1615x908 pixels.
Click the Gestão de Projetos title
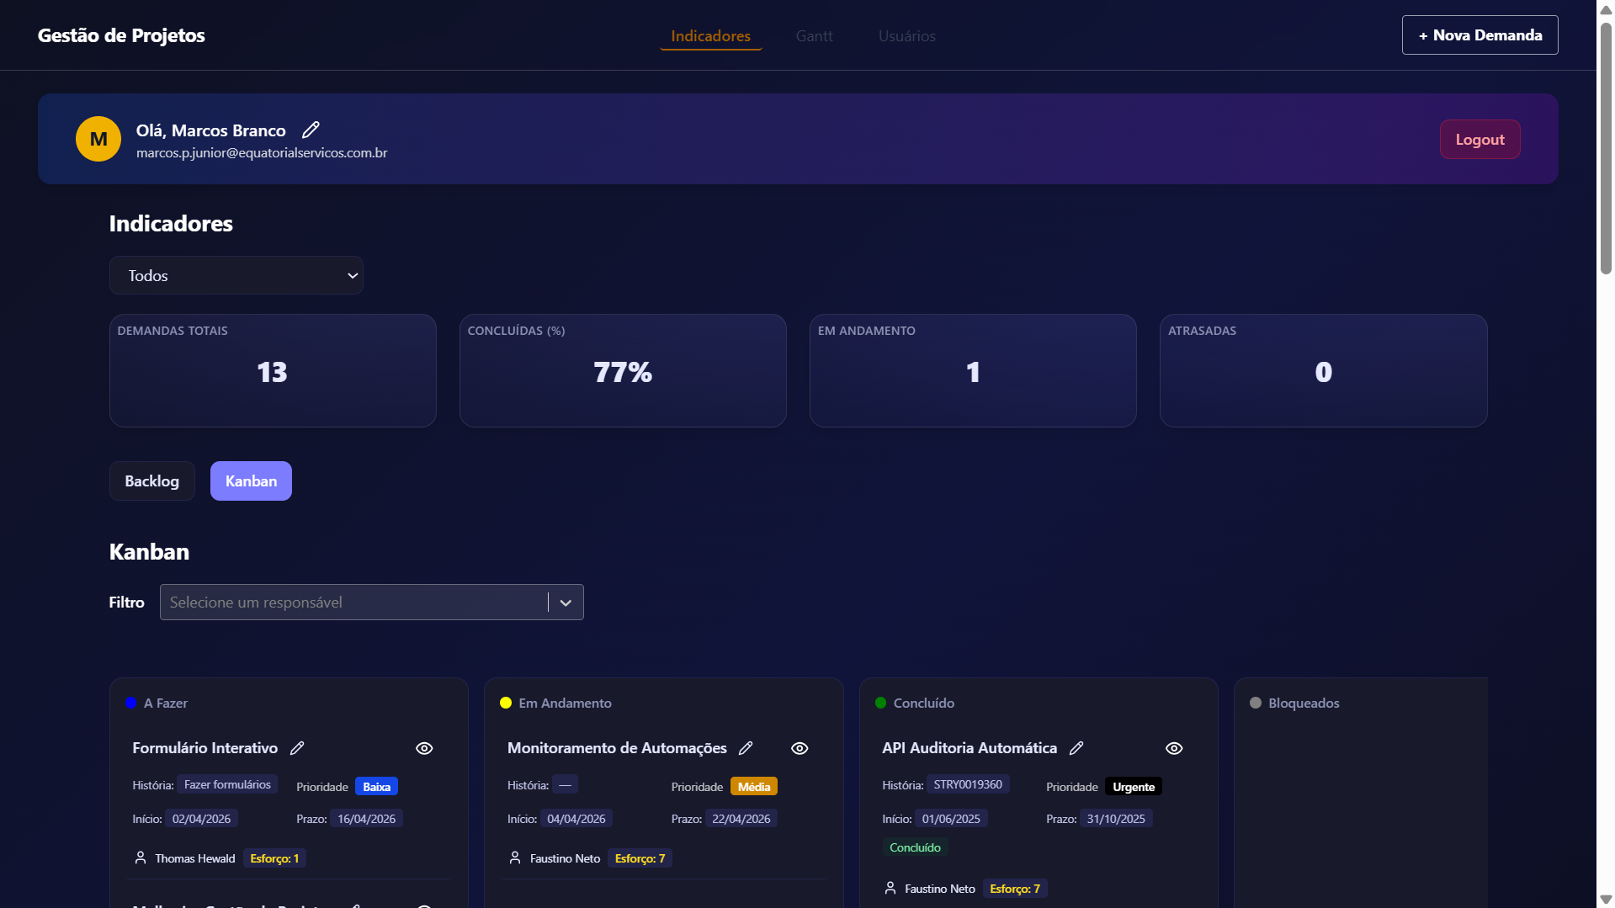click(x=121, y=35)
